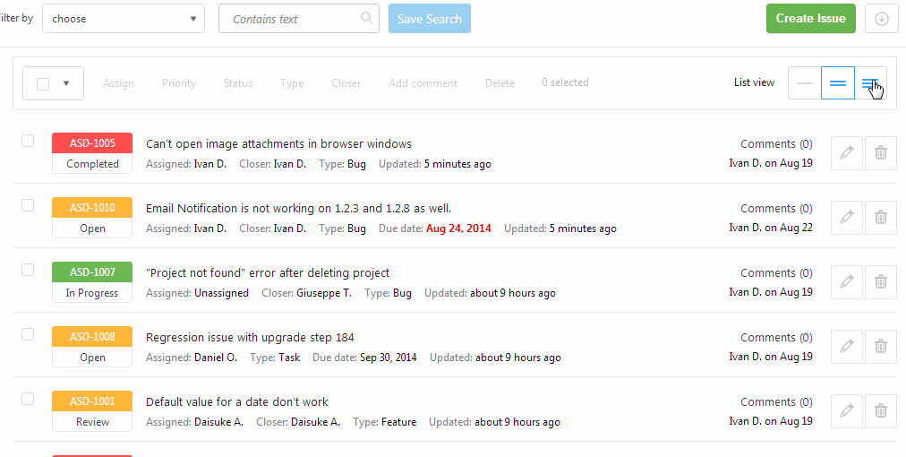This screenshot has width=906, height=457.
Task: Click the 0 selected counter text
Action: pos(565,82)
